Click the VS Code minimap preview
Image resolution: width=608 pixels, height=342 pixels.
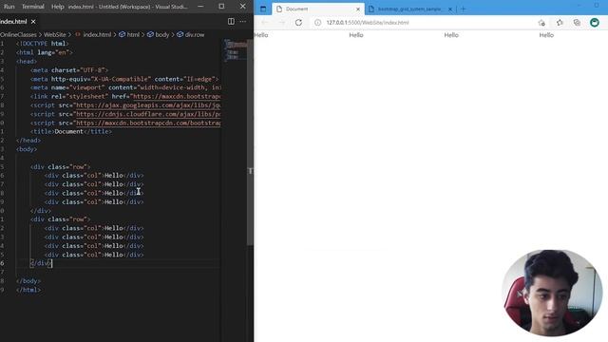[236, 50]
